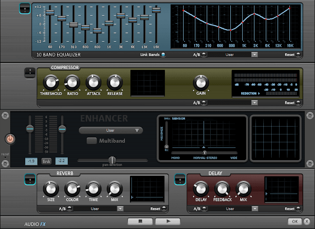Toggle the Reverb power switch
The image size is (315, 229).
(x=30, y=179)
